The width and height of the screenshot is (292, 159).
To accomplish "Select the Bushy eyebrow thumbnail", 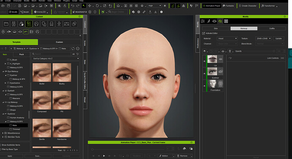I will tap(62, 73).
